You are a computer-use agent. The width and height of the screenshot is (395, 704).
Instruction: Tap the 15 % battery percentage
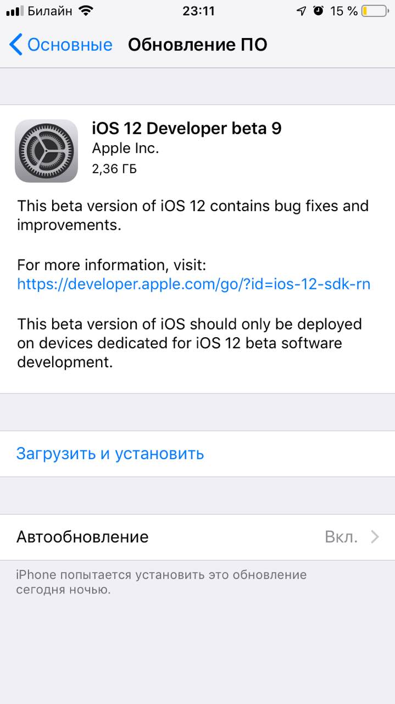344,11
